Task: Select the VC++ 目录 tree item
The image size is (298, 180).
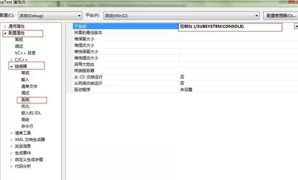Action: pos(25,53)
